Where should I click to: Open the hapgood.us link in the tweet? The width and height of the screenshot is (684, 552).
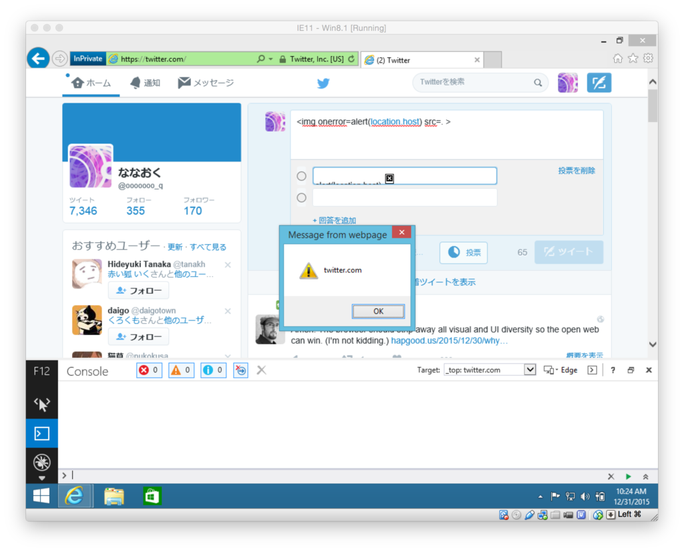point(450,340)
